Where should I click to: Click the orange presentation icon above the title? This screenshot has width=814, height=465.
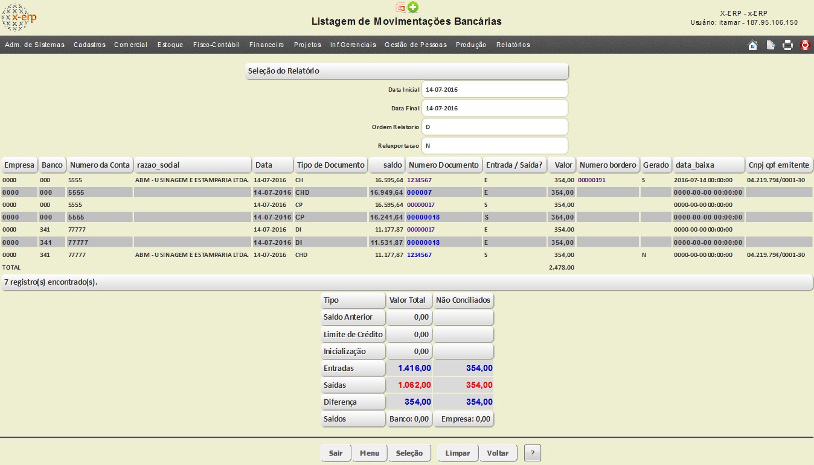tap(400, 7)
